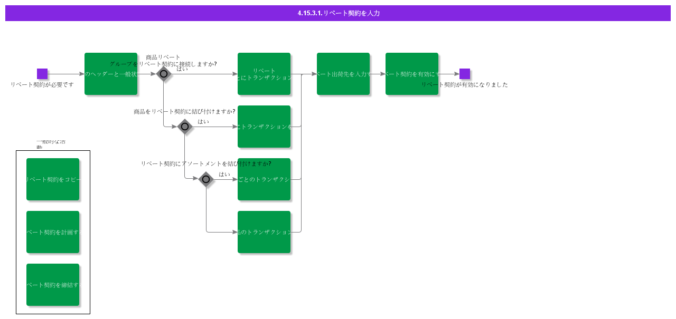Select gateway about アソートメントを結び付けますか

click(206, 179)
